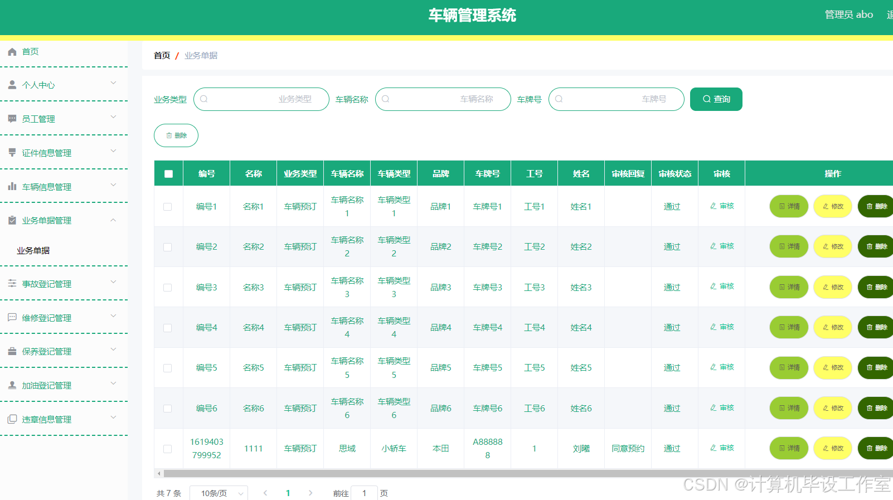The width and height of the screenshot is (893, 500).
Task: Expand the 保养登记管理 menu chevron
Action: click(113, 349)
